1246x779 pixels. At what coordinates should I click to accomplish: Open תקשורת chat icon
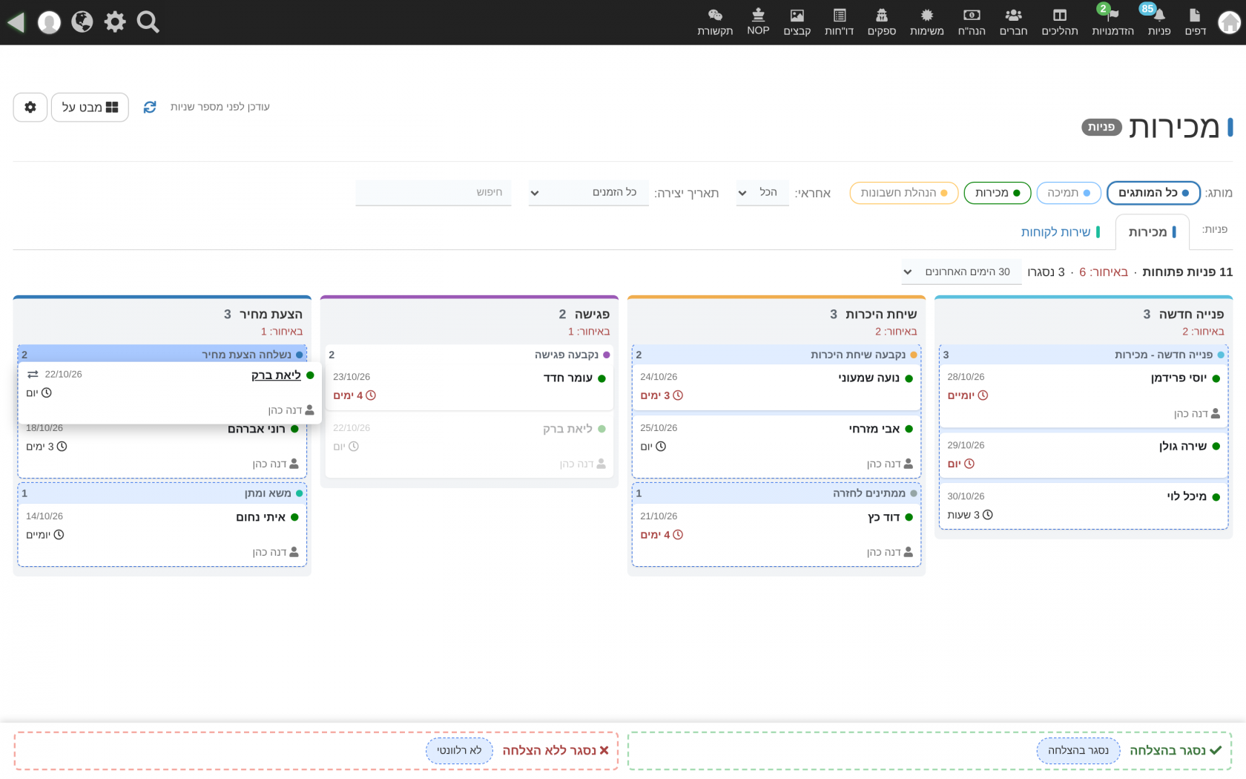coord(715,22)
